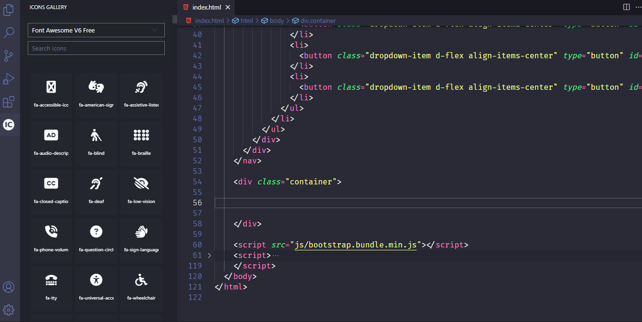Image resolution: width=642 pixels, height=322 pixels.
Task: Pick the fa-american-sign icon tile
Action: point(96,95)
